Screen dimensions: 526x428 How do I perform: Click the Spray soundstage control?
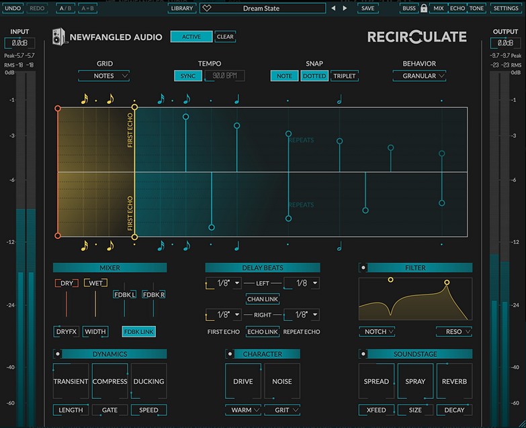coord(415,381)
